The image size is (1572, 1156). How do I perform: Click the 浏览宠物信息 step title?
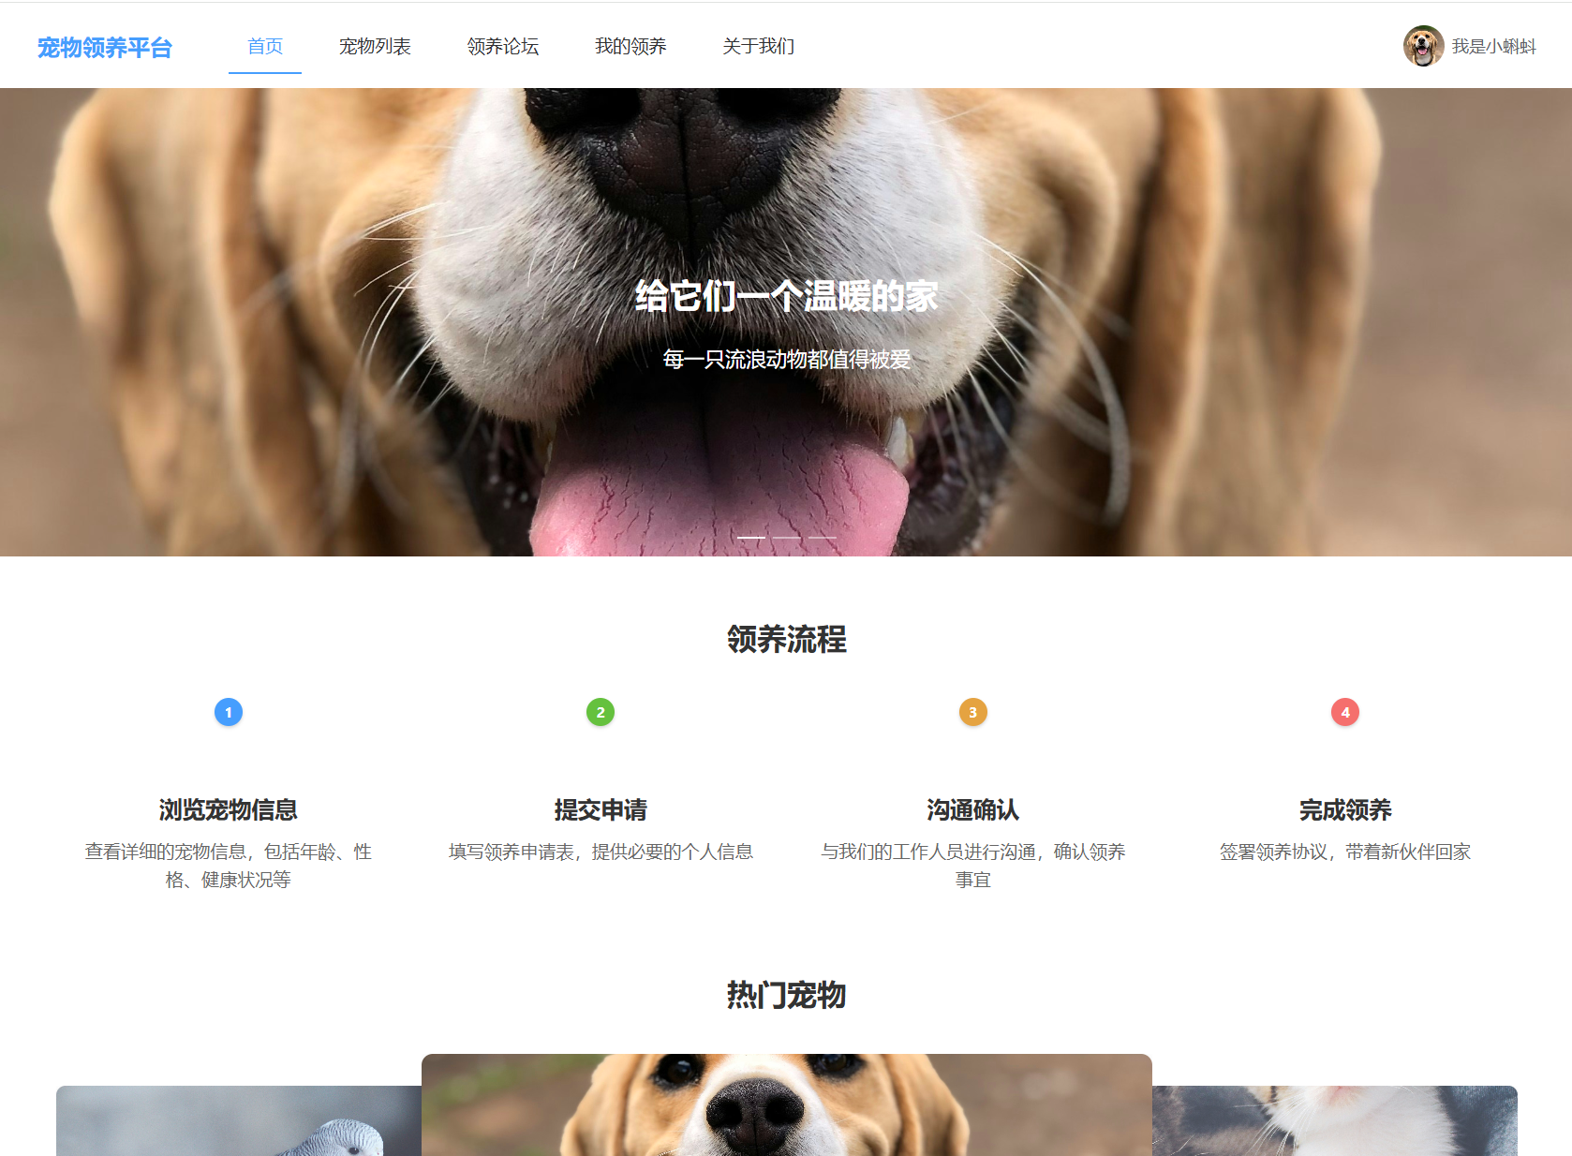click(x=229, y=809)
